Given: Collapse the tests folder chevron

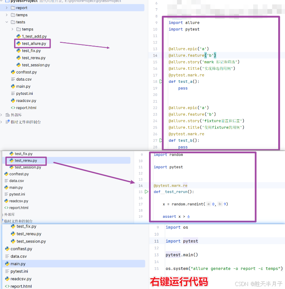Looking at the screenshot, I should coord(7,22).
